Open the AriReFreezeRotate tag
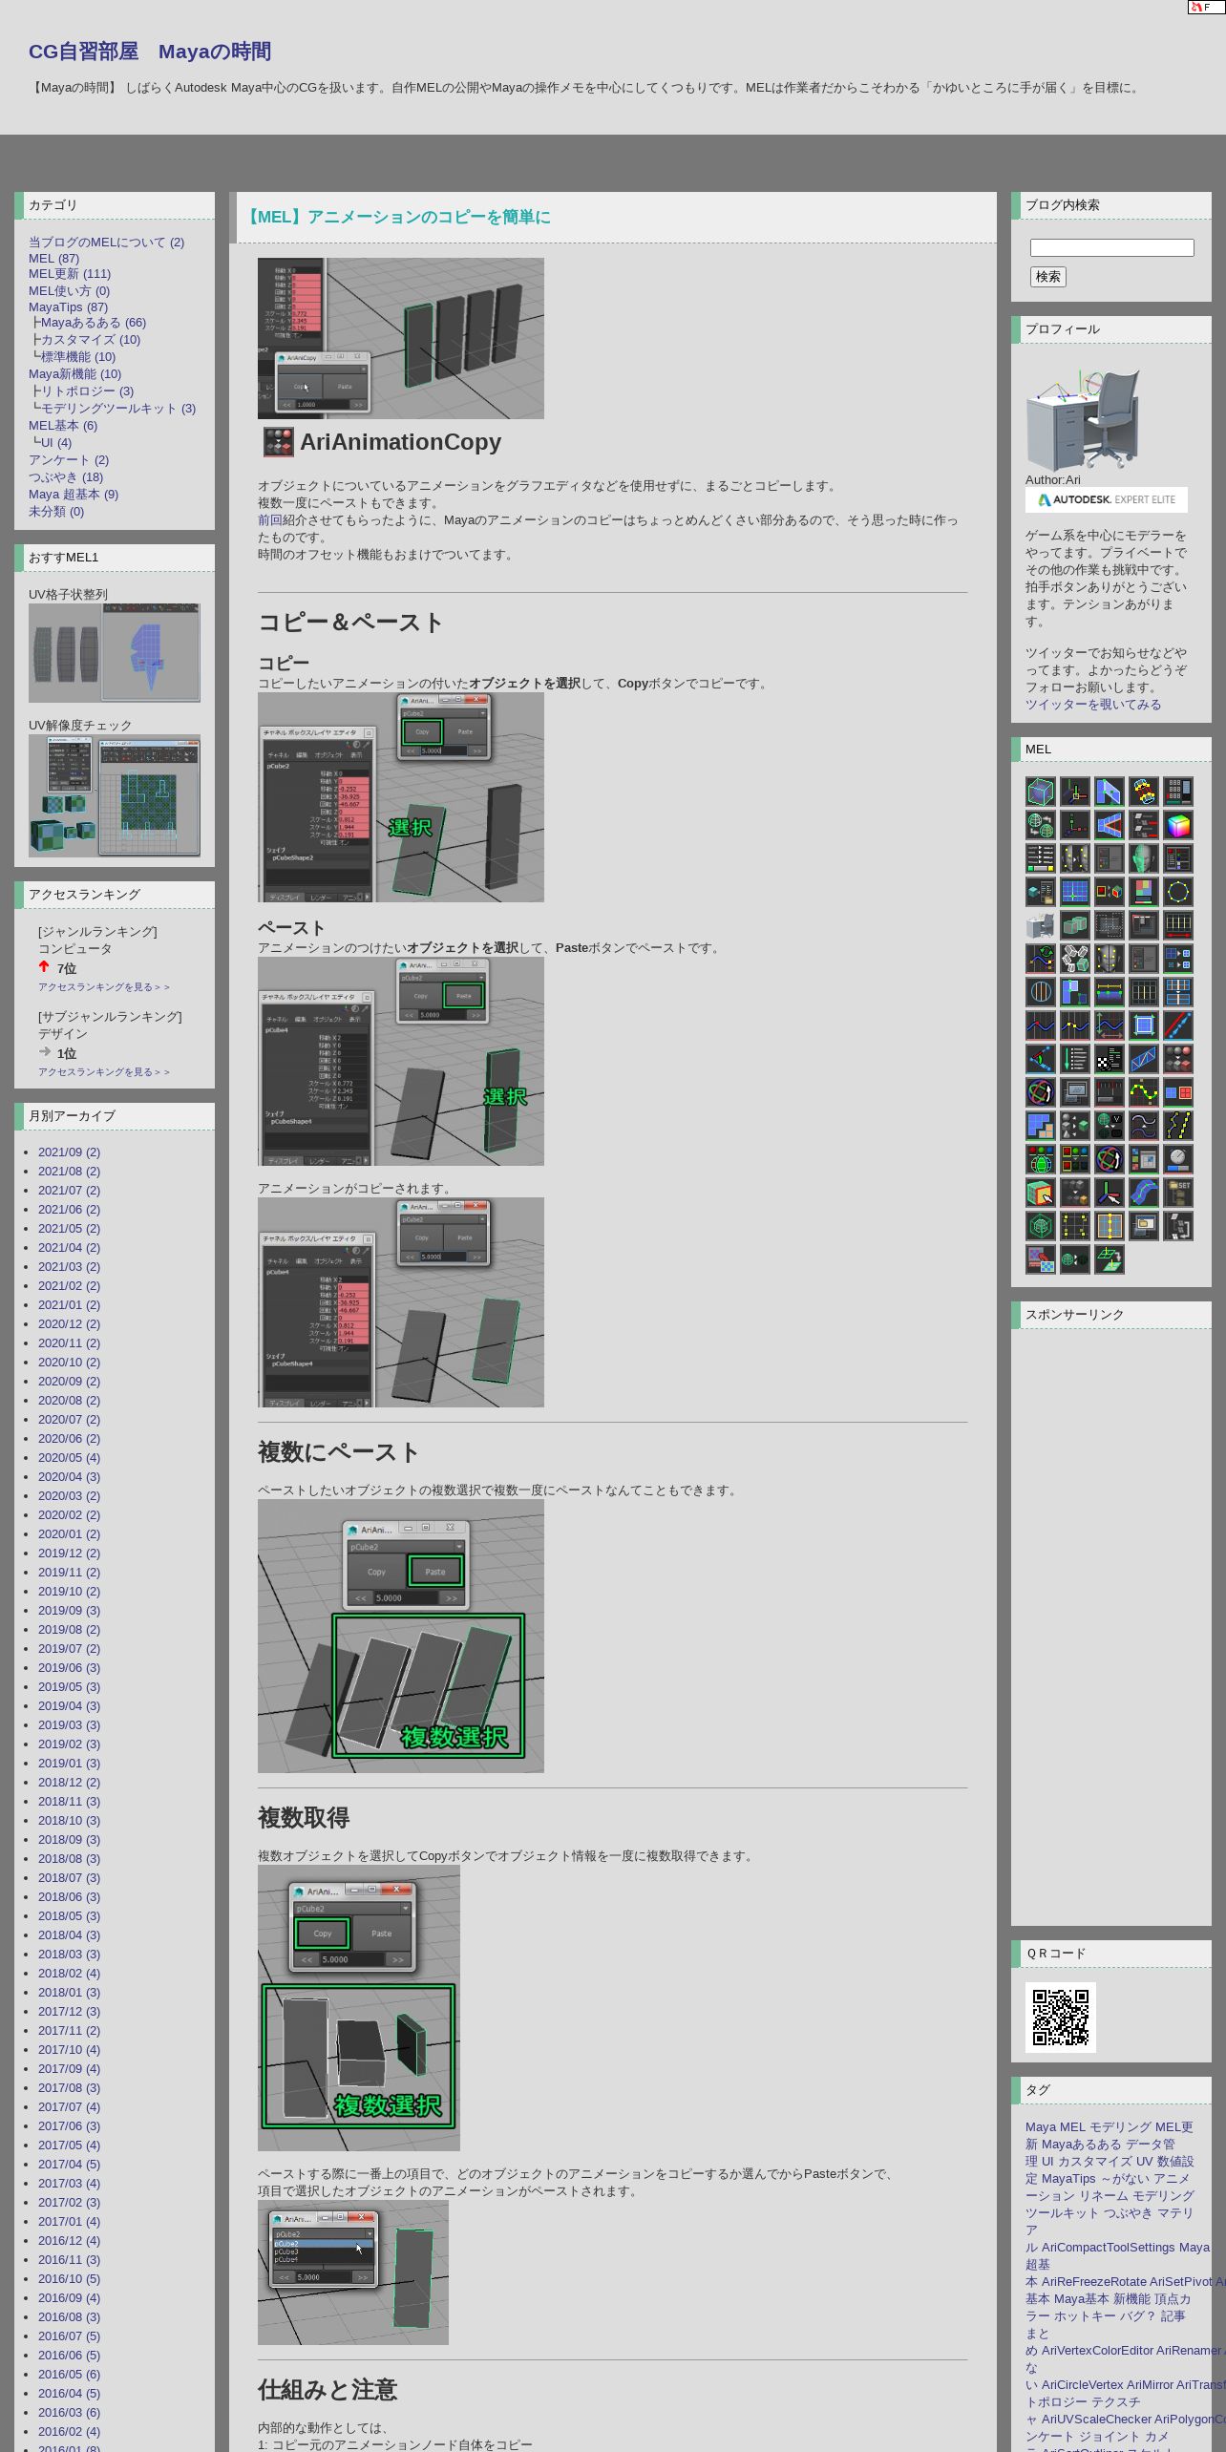The height and width of the screenshot is (2452, 1226). (x=1093, y=2282)
